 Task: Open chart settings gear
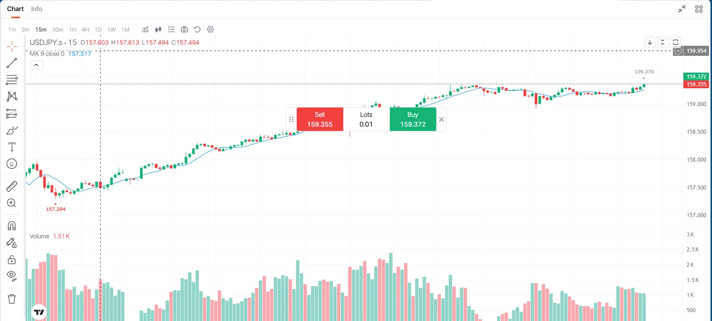click(x=210, y=29)
